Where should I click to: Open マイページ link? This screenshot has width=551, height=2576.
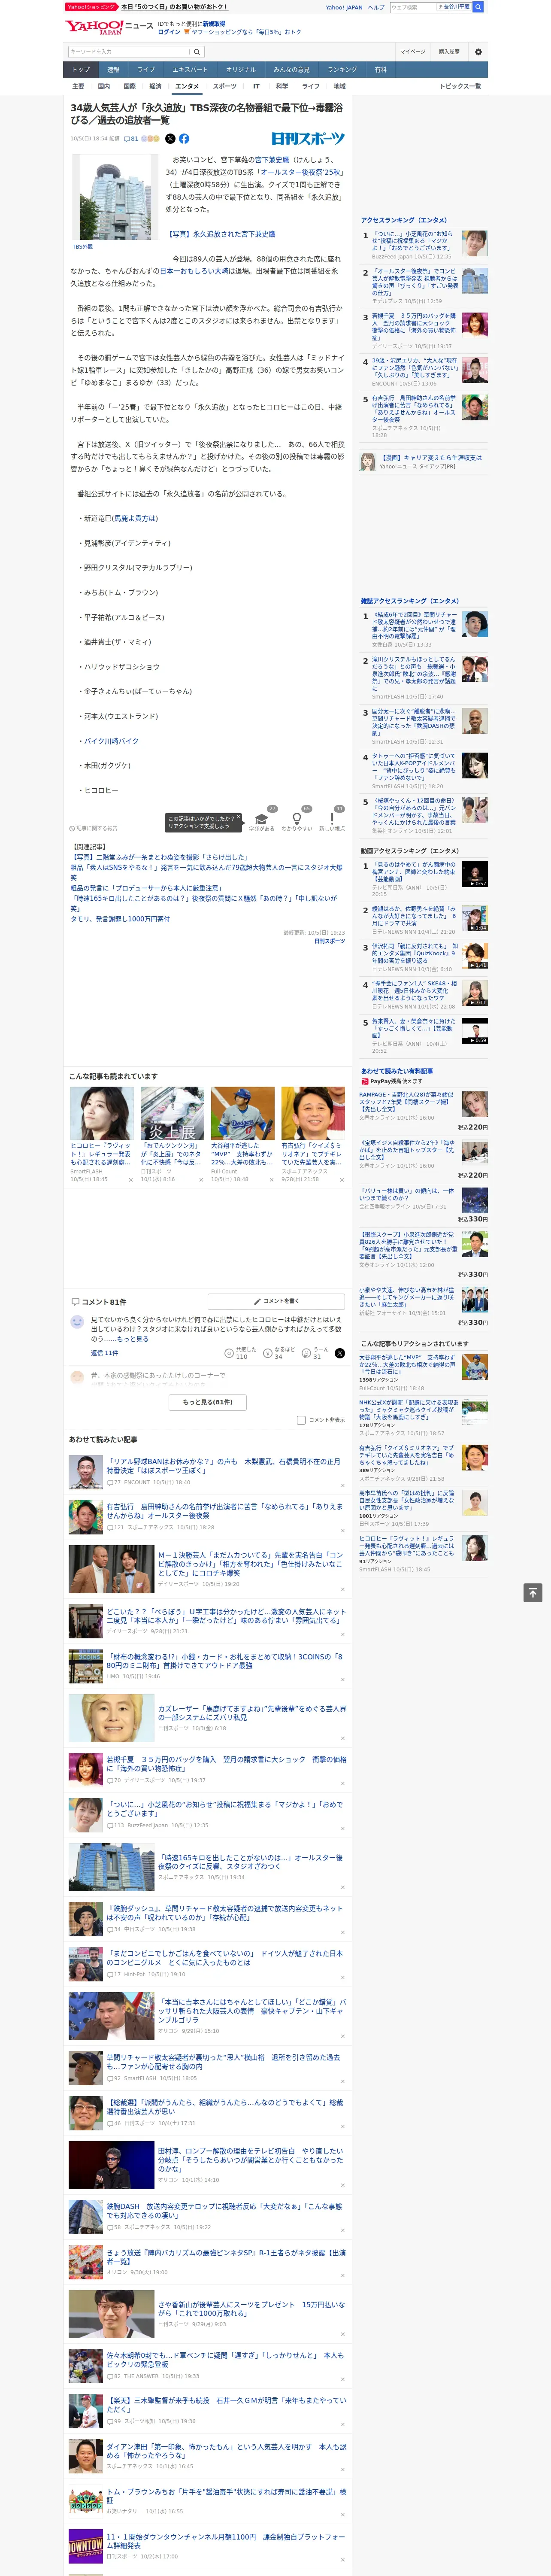point(413,51)
